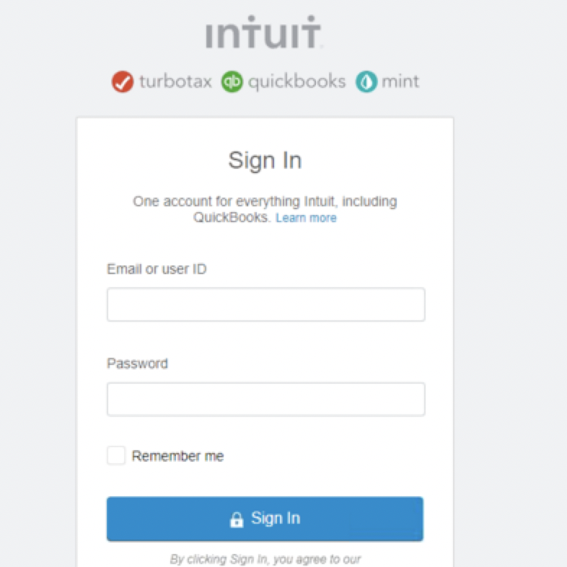Image resolution: width=567 pixels, height=567 pixels.
Task: Click the Password field label
Action: point(137,364)
